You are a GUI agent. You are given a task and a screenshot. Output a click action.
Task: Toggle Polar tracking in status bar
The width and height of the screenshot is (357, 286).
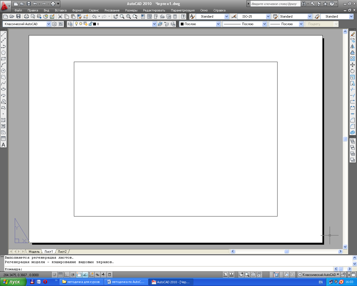click(x=73, y=275)
